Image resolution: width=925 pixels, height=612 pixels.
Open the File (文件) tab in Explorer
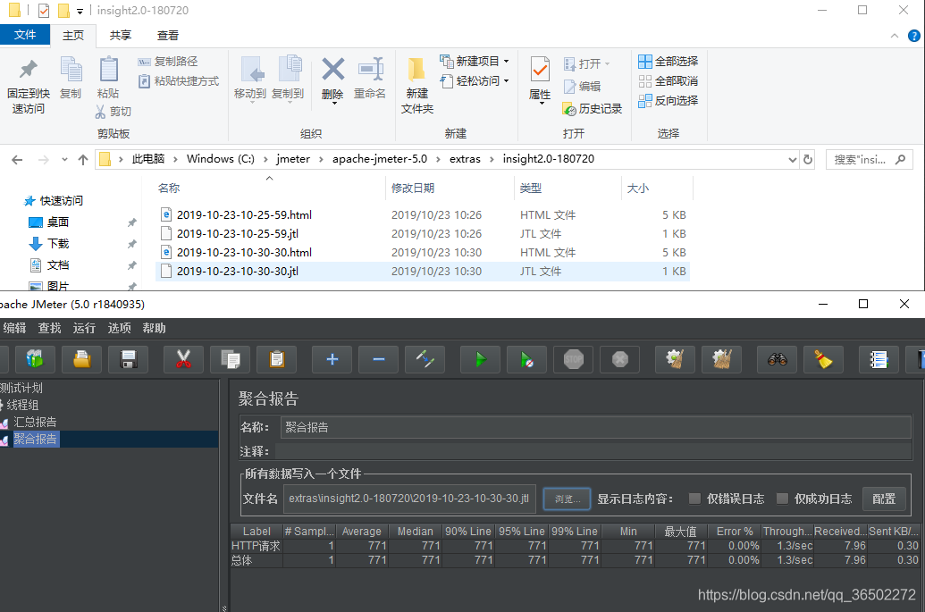[25, 35]
